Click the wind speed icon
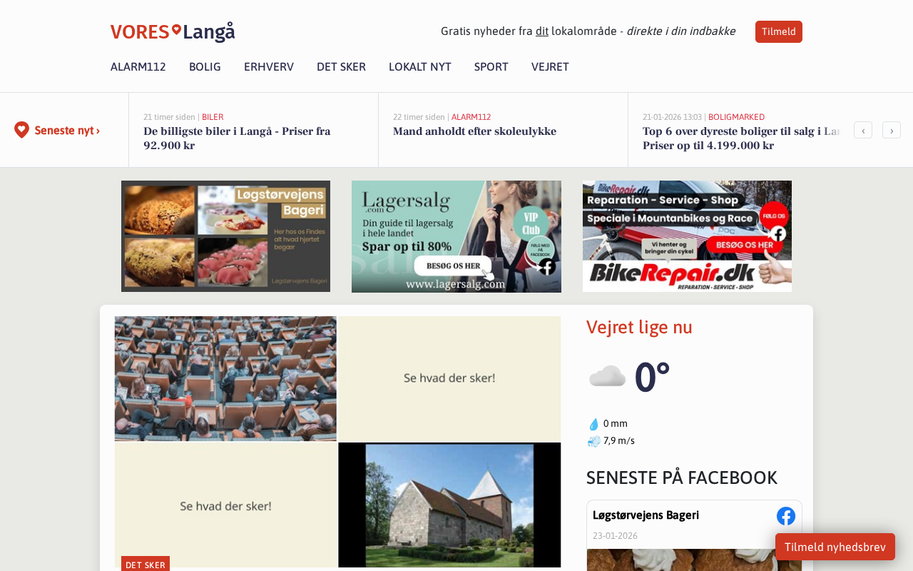The image size is (913, 571). coord(593,441)
